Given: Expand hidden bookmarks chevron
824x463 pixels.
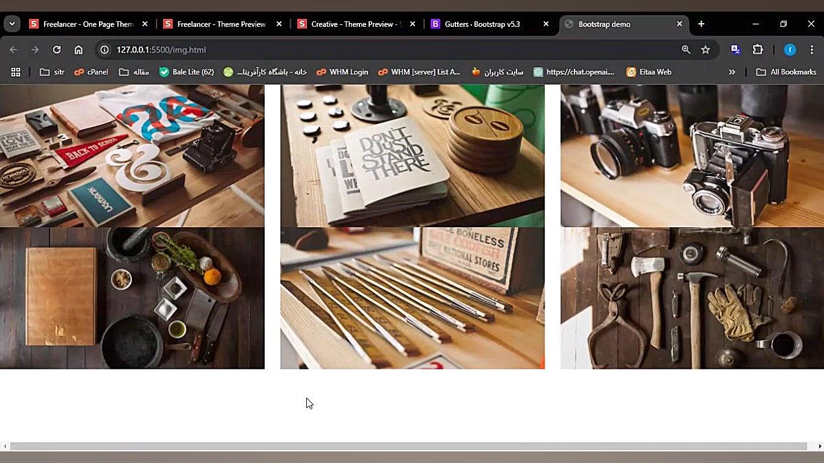Looking at the screenshot, I should point(732,72).
